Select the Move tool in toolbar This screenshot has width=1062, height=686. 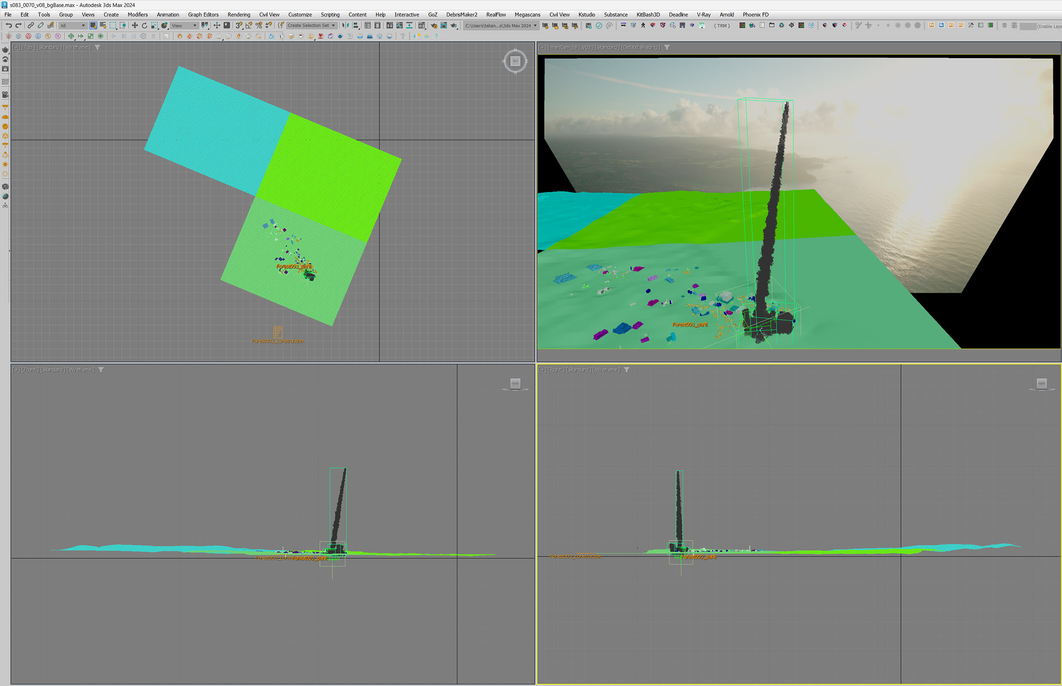(135, 25)
